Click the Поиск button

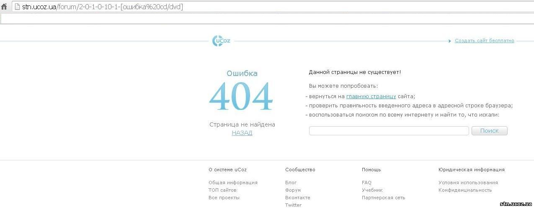pyautogui.click(x=489, y=131)
